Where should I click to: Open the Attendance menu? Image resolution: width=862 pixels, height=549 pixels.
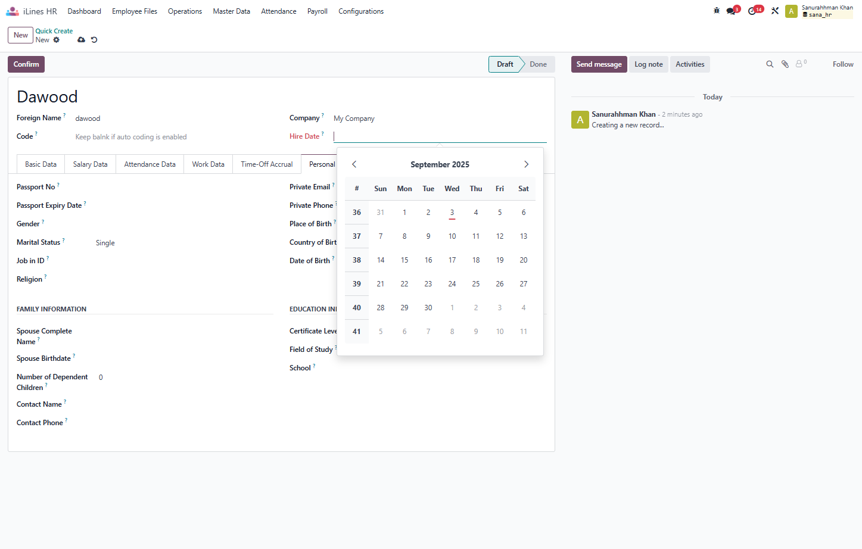click(279, 11)
